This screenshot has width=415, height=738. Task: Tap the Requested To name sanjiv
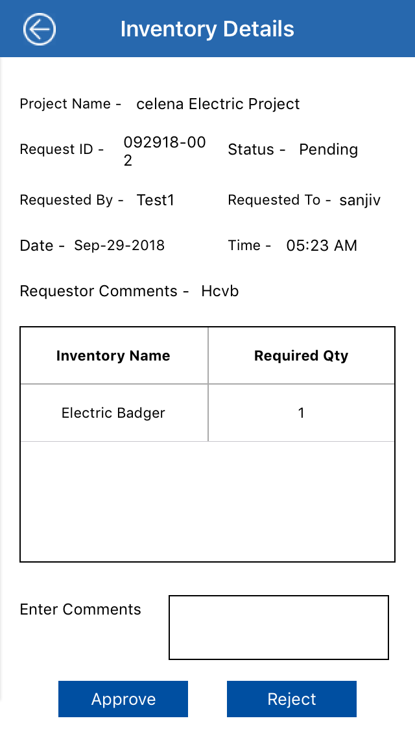[x=360, y=200]
